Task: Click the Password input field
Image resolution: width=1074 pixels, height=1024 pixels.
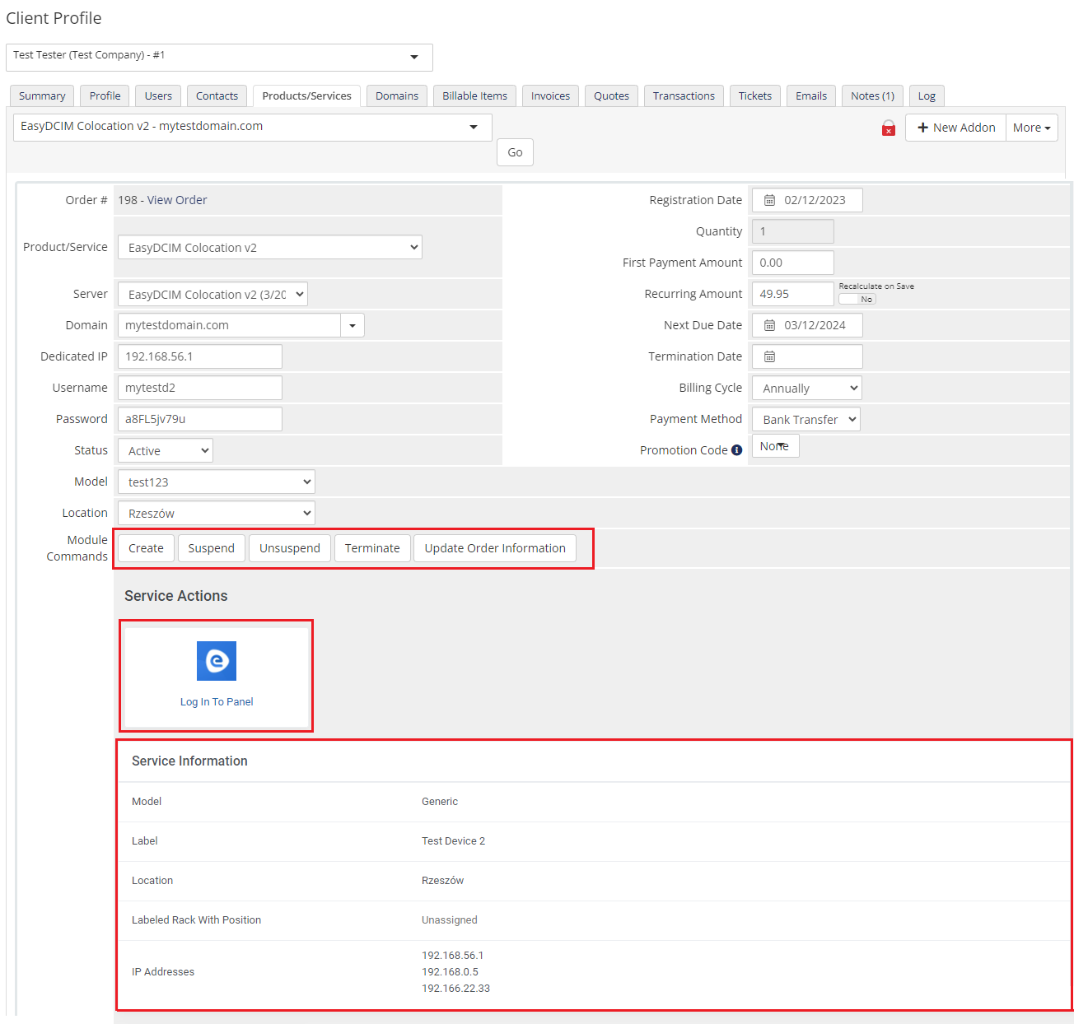Action: click(x=200, y=419)
